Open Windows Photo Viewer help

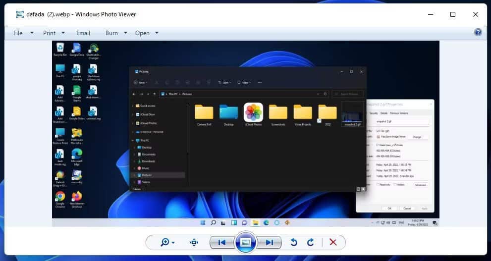point(478,33)
